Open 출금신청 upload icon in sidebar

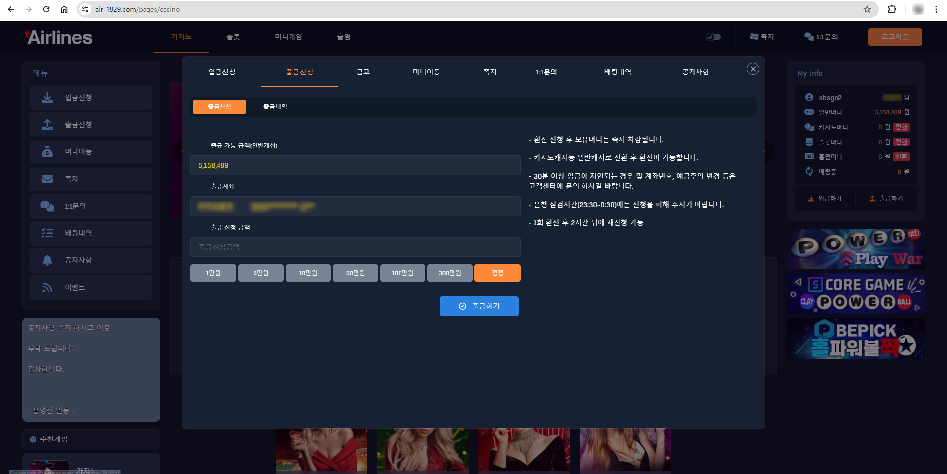pos(47,125)
